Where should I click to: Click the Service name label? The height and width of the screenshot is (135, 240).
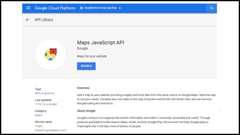pos(43,122)
